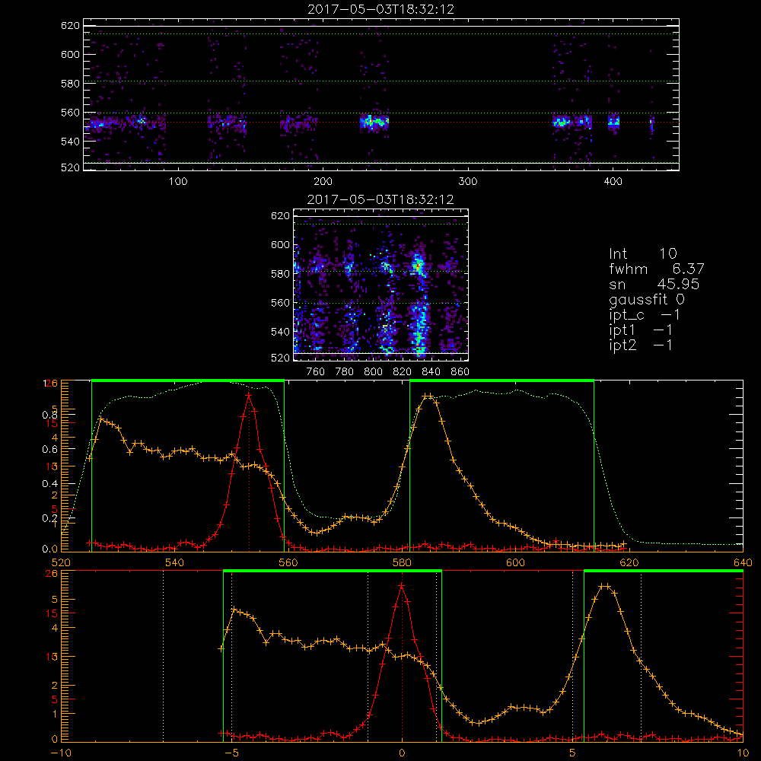Click the right green bar atop upper profile plot
The width and height of the screenshot is (761, 761).
501,380
